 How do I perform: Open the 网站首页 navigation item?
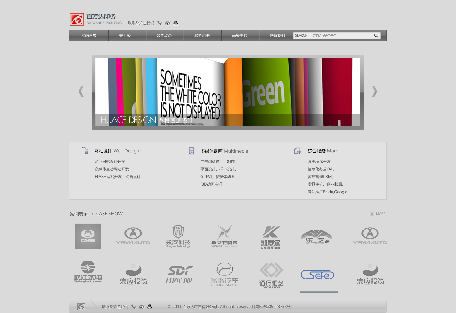coord(89,36)
